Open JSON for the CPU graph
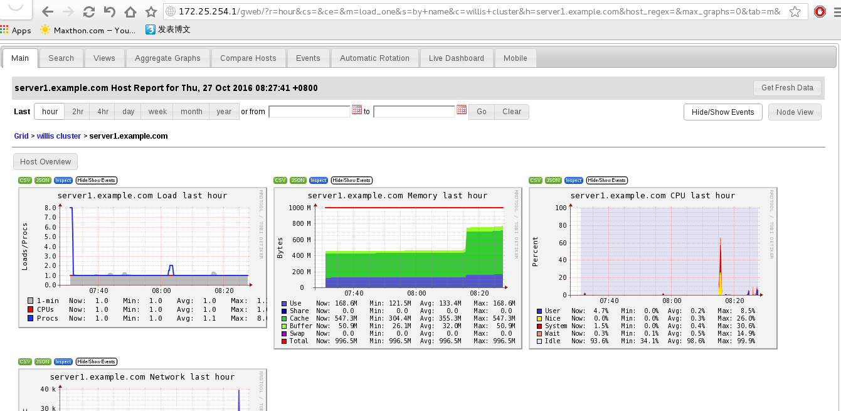This screenshot has width=841, height=411. click(553, 180)
